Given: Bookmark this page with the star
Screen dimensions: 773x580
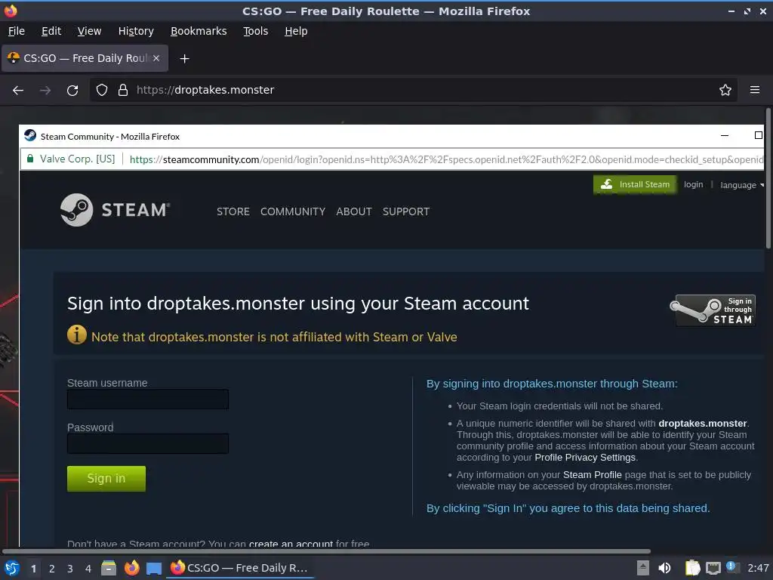Looking at the screenshot, I should coord(725,91).
